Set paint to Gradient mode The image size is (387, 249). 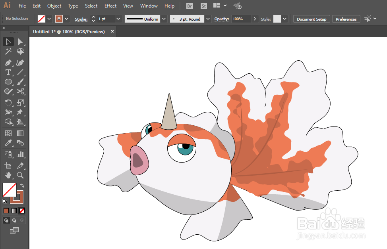coord(14,211)
